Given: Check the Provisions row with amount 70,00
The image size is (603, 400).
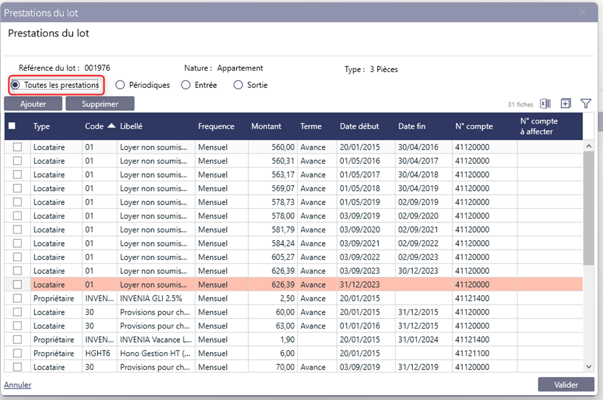Looking at the screenshot, I should (17, 367).
